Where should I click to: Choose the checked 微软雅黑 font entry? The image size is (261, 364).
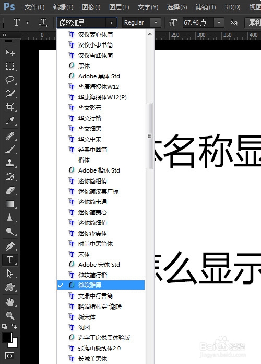[x=101, y=285]
